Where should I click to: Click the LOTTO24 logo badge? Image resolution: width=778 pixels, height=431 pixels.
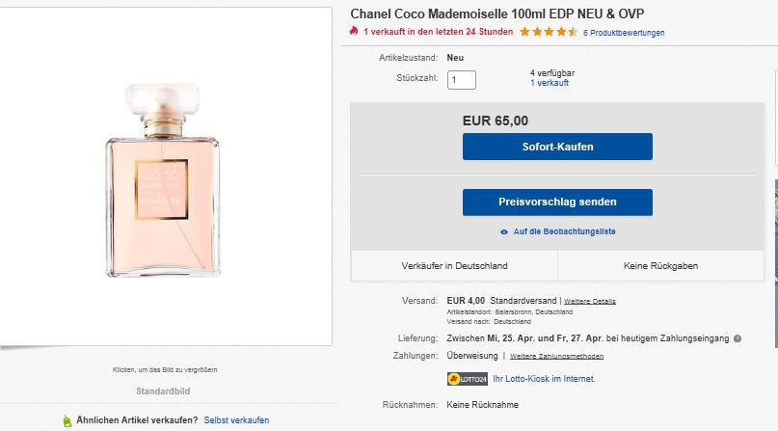click(467, 379)
